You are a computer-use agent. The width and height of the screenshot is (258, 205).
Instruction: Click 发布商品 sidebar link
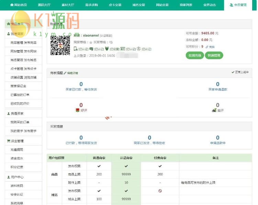pyautogui.click(x=30, y=43)
